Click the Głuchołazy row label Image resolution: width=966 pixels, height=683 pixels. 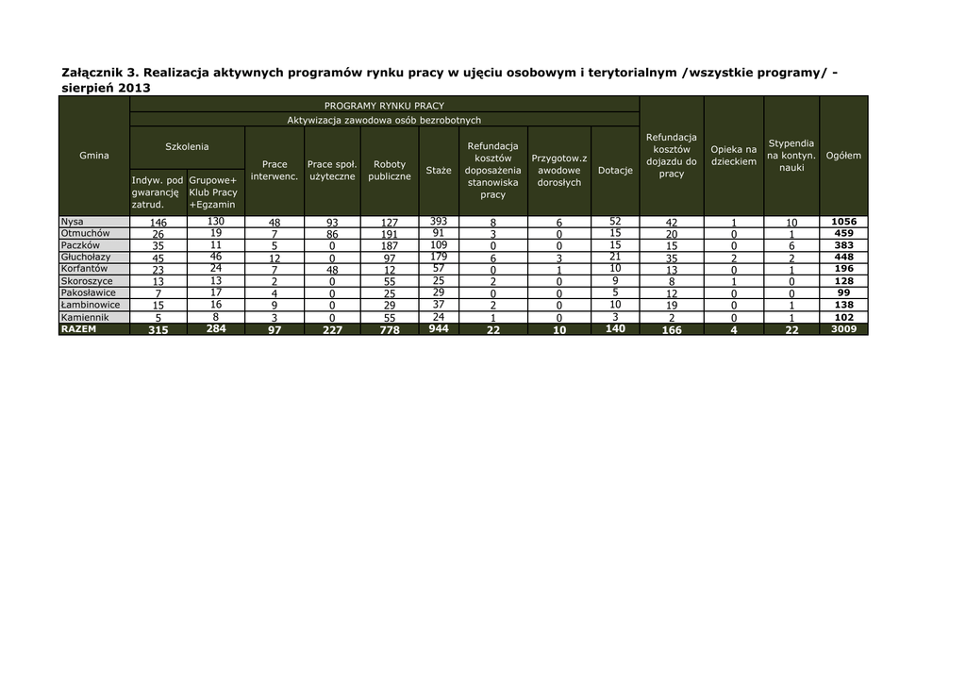85,257
